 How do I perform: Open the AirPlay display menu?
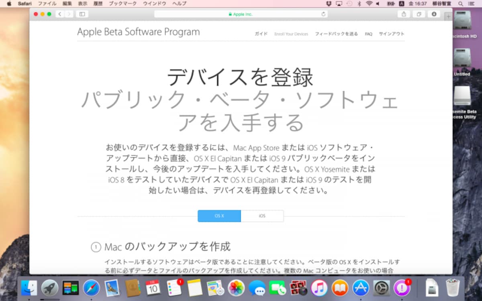click(x=339, y=4)
